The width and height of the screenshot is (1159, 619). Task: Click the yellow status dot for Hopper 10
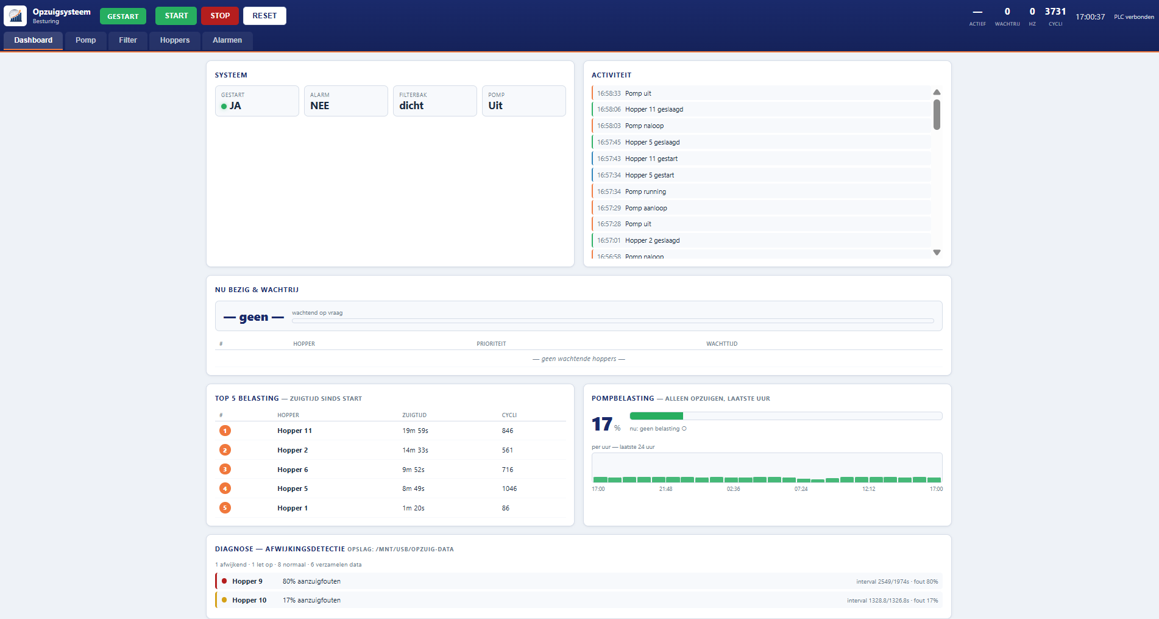pyautogui.click(x=224, y=600)
